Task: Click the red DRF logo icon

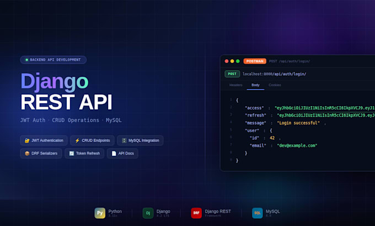Action: pos(196,213)
